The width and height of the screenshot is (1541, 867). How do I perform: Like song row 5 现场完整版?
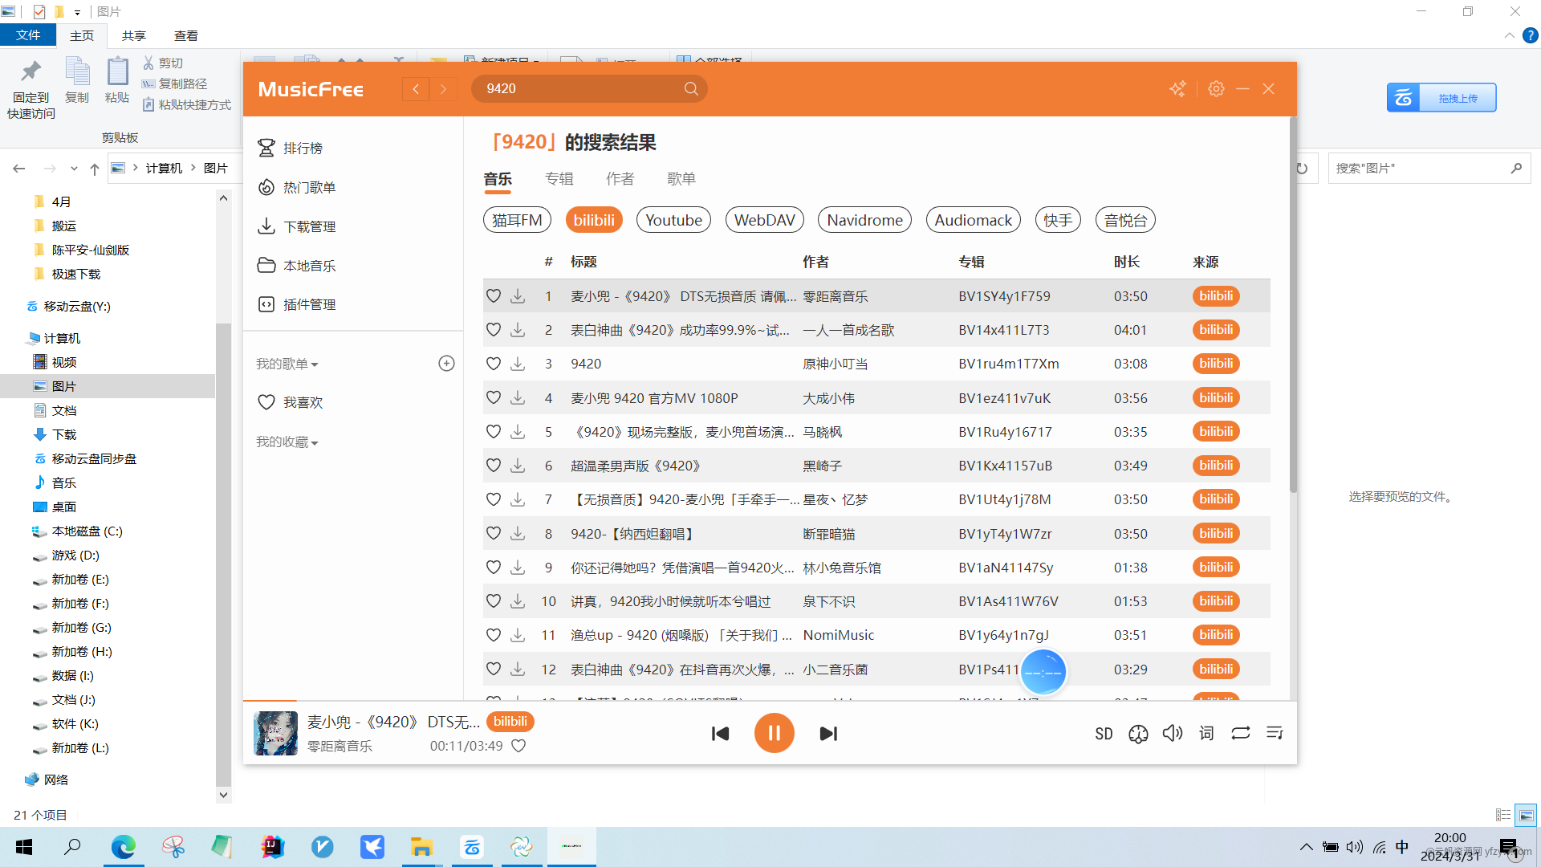click(x=494, y=432)
